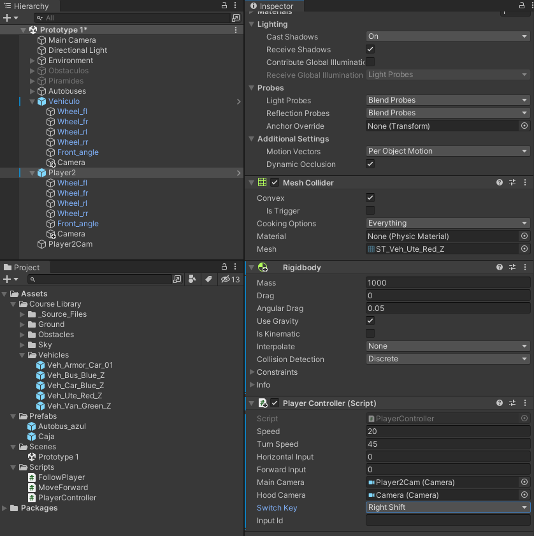The image size is (534, 536).
Task: Open Rigidbody help reference
Action: (x=500, y=267)
